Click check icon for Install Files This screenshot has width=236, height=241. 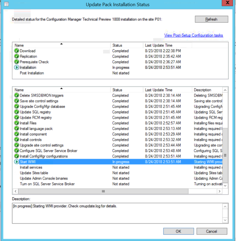point(16,123)
